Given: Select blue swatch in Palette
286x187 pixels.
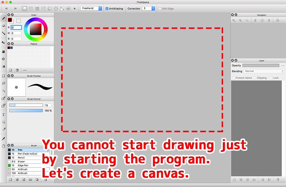Looking at the screenshot, I should coord(11,48).
